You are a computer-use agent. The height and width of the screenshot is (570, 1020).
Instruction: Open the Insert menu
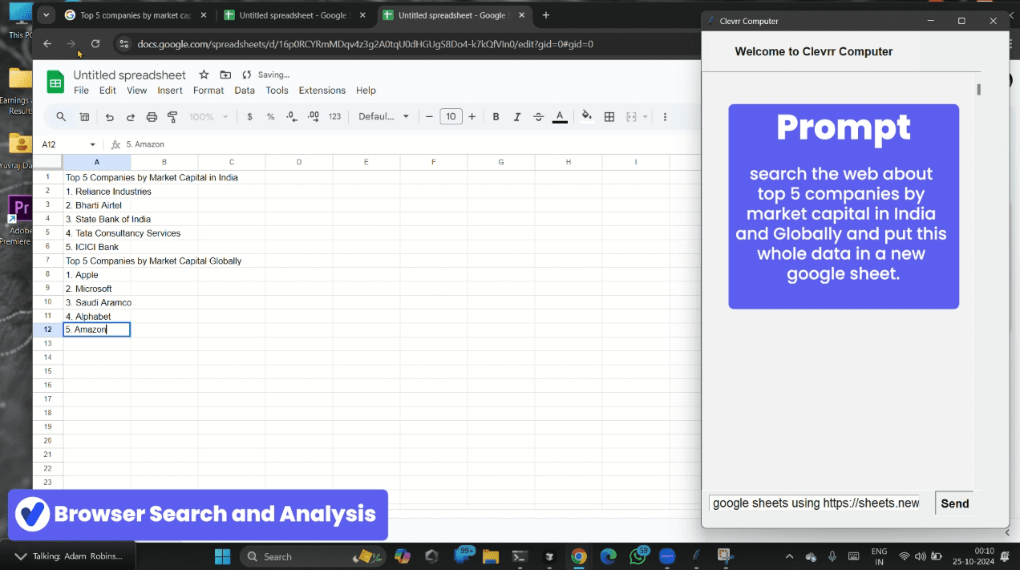tap(170, 91)
